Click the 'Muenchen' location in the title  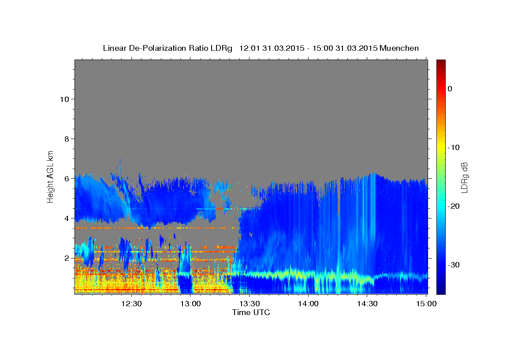coord(399,48)
